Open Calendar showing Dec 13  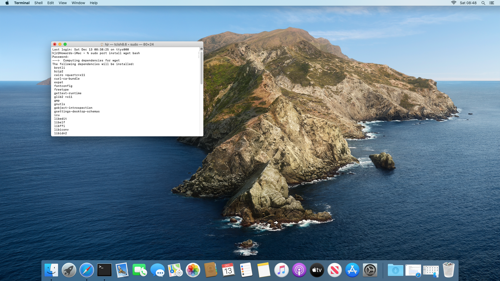228,270
